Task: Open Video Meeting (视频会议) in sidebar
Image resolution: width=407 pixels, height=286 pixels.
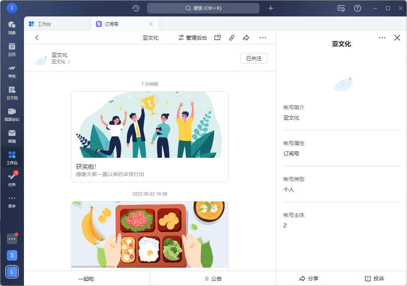Action: pyautogui.click(x=12, y=114)
